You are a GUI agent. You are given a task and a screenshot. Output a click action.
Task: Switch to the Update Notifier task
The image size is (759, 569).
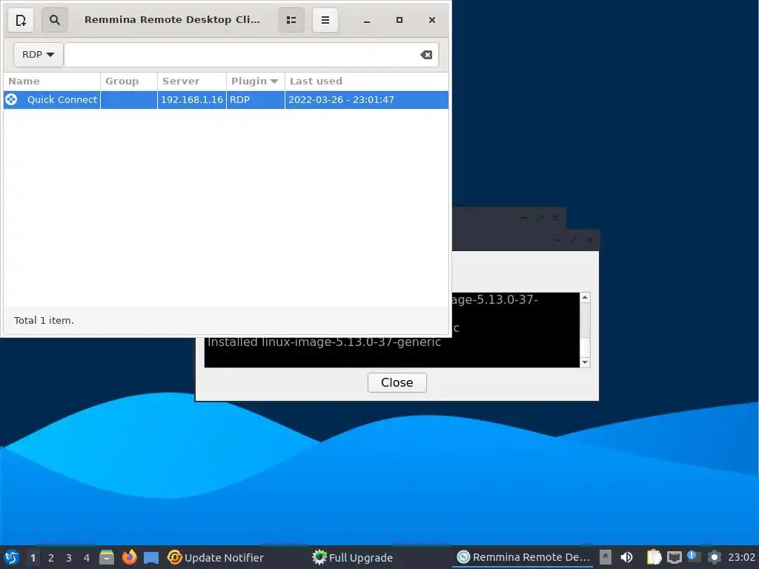coord(216,557)
